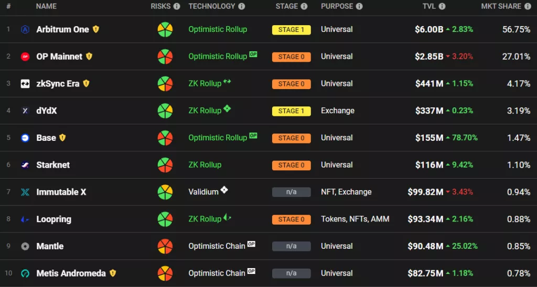Sort the table by NAME column header

pyautogui.click(x=46, y=6)
